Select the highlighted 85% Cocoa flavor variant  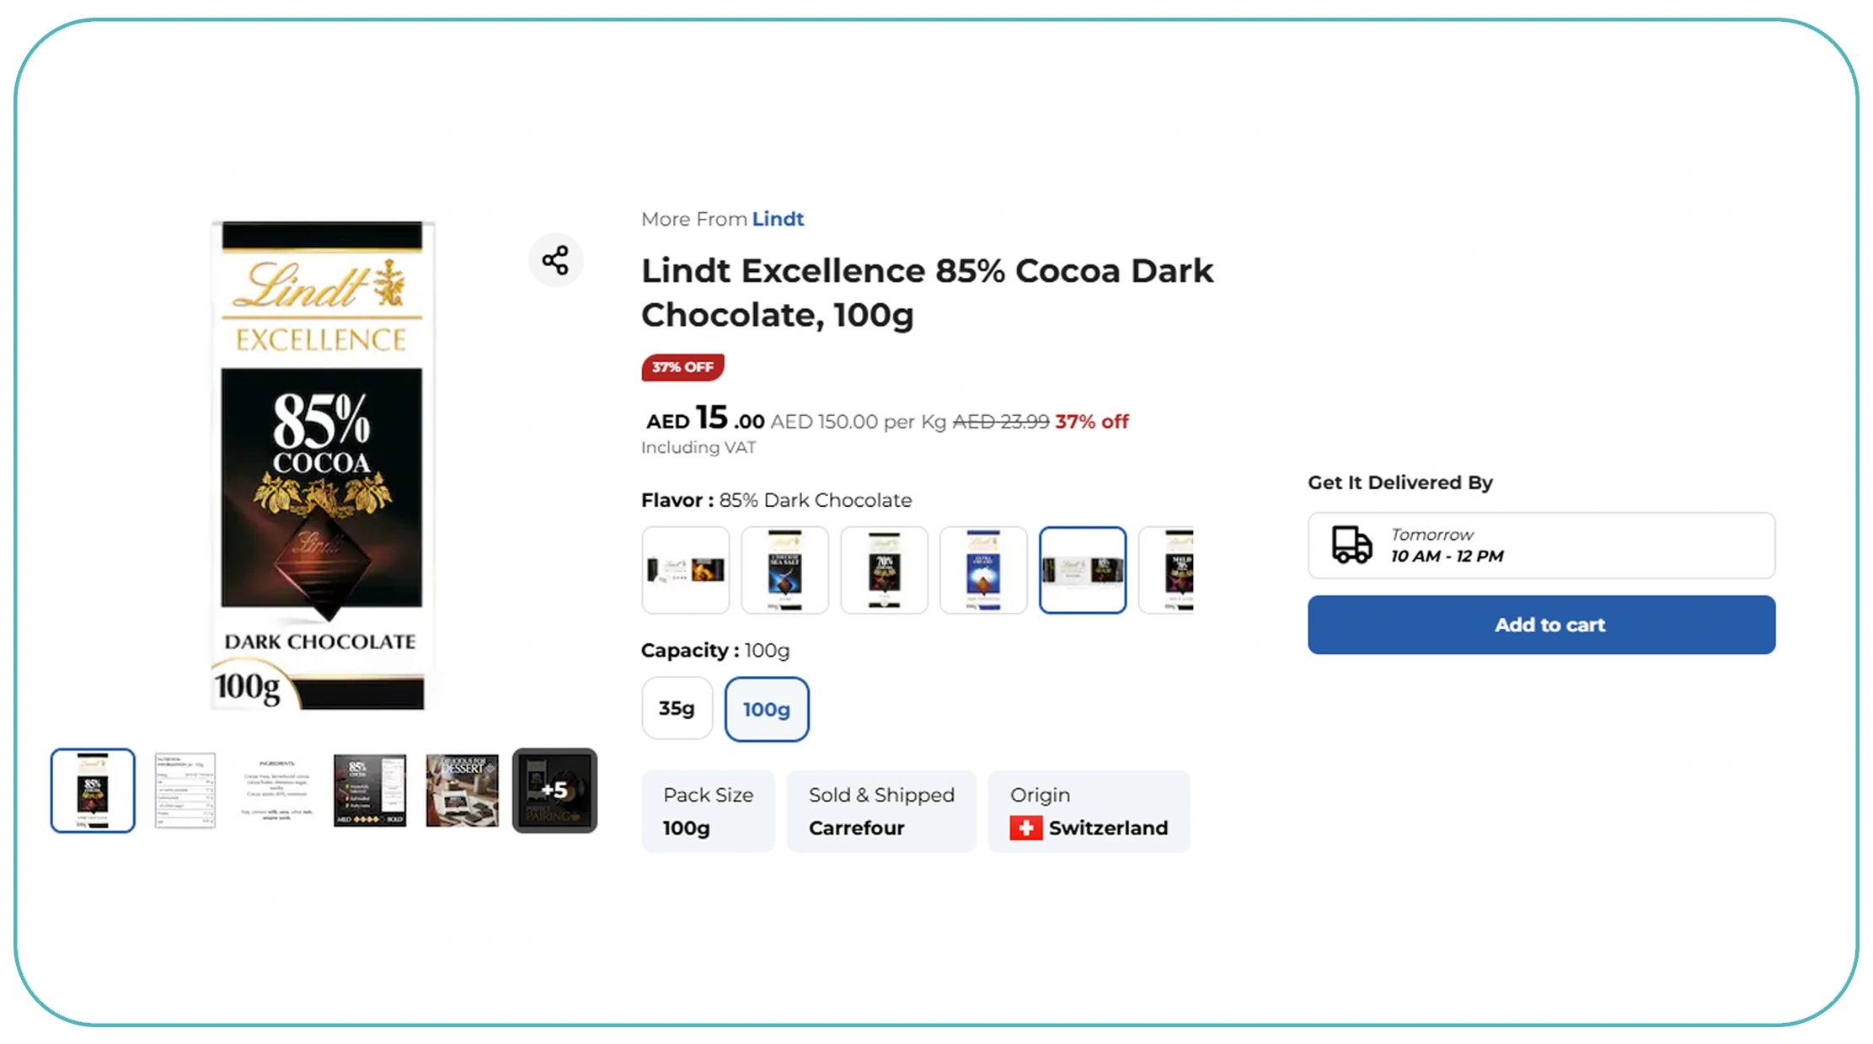click(1083, 570)
